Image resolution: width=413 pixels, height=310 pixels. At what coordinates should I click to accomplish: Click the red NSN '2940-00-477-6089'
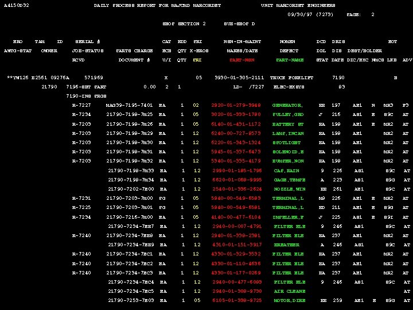coord(237,282)
